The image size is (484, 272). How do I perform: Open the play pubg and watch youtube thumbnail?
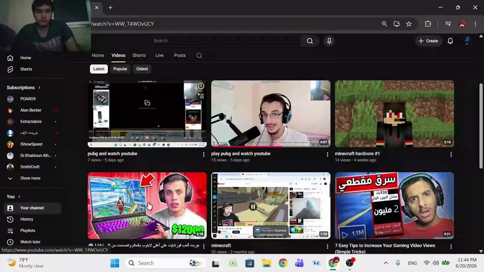[271, 114]
